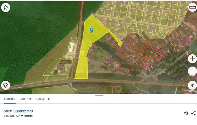
Task: Open the map layers selector
Action: pyautogui.click(x=6, y=85)
